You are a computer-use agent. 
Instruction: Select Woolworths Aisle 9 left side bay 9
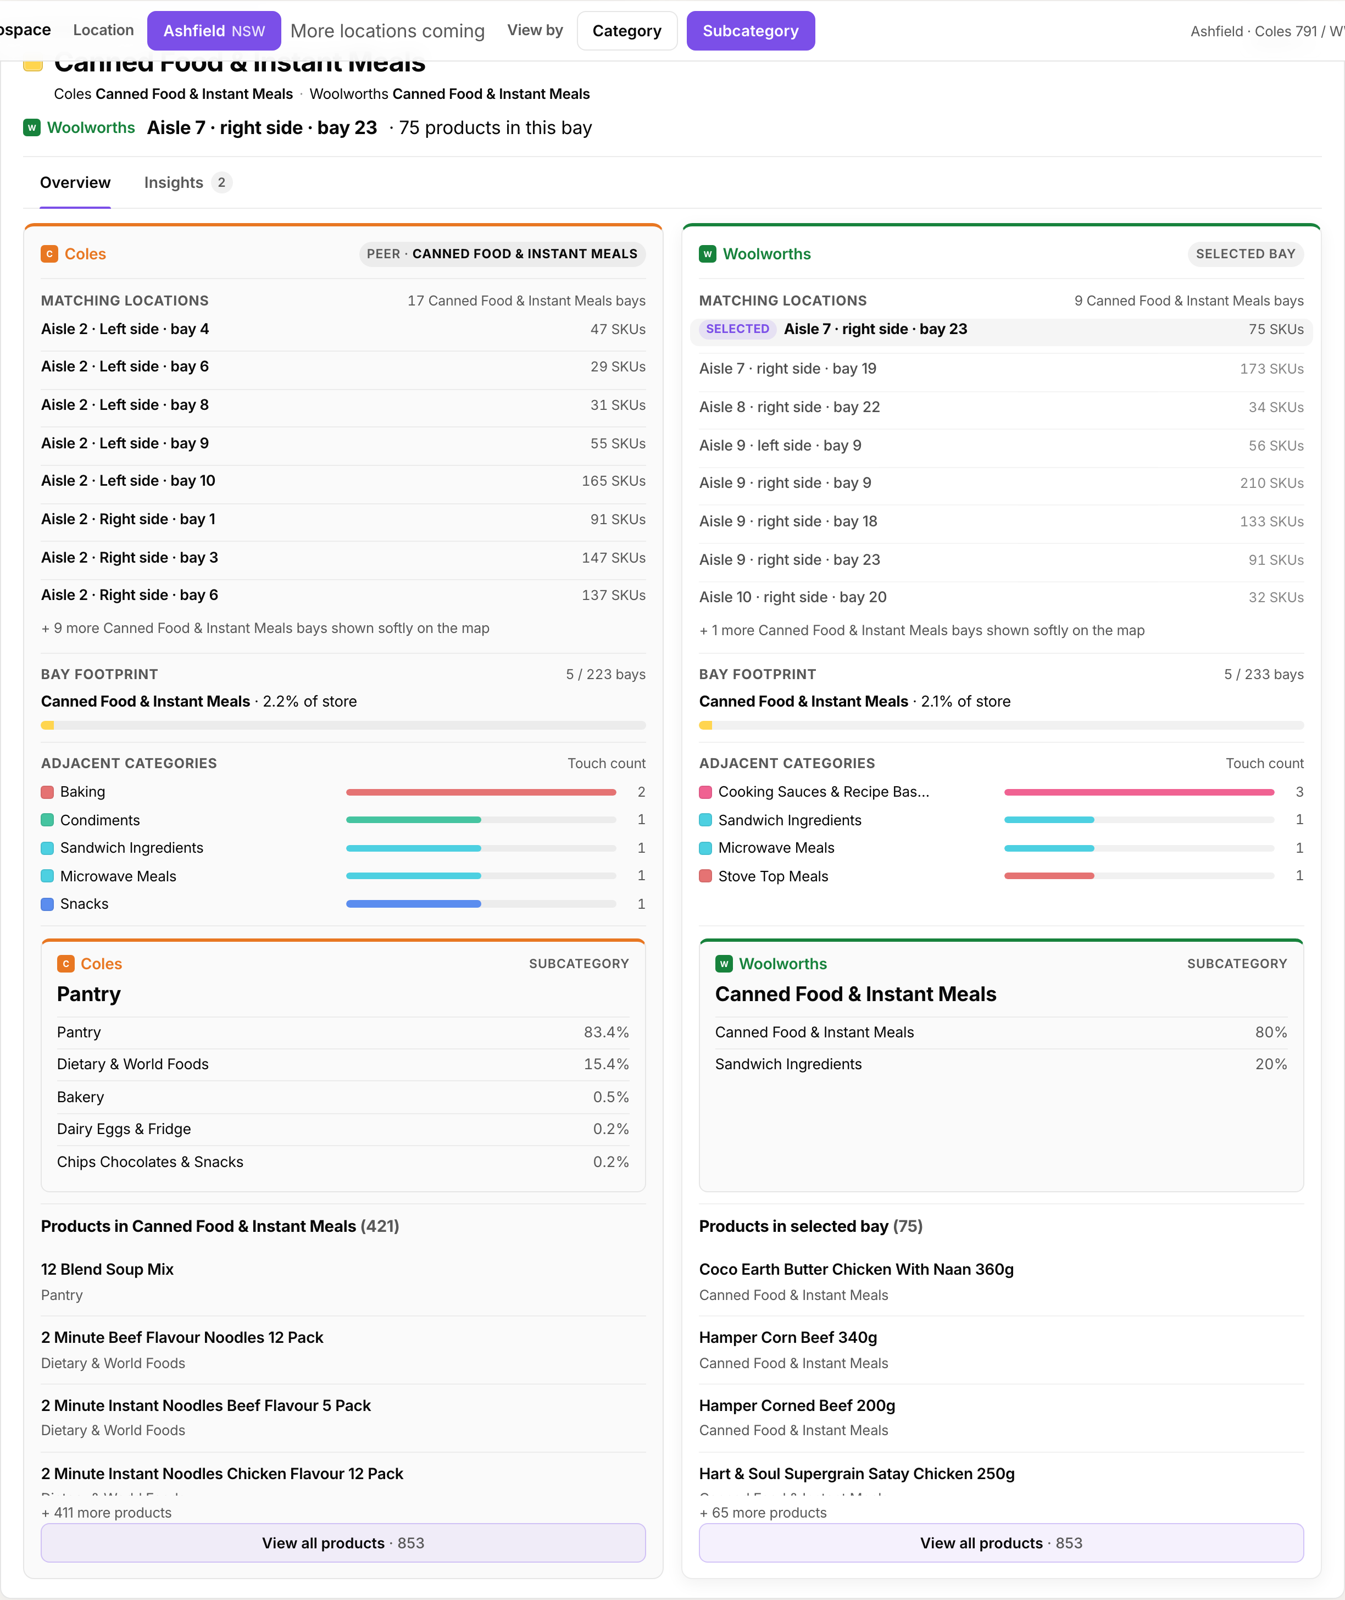(1001, 446)
